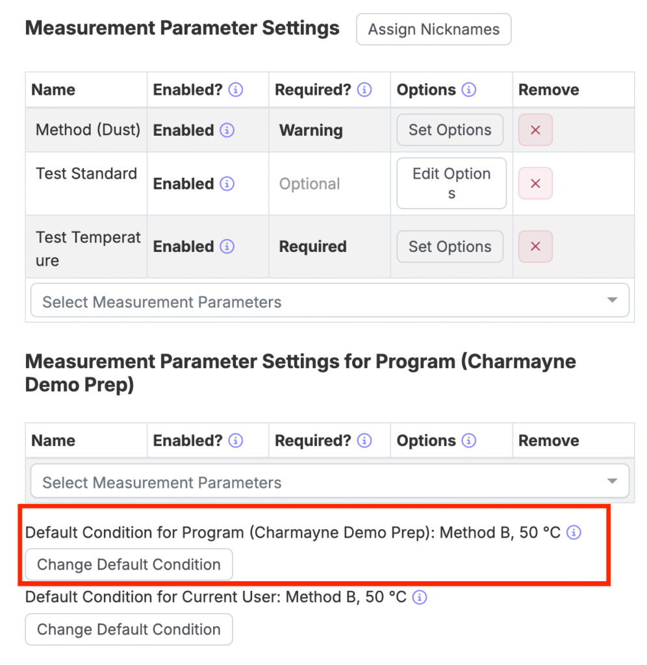The width and height of the screenshot is (647, 665).
Task: Click the Assign Nicknames button
Action: [x=433, y=29]
